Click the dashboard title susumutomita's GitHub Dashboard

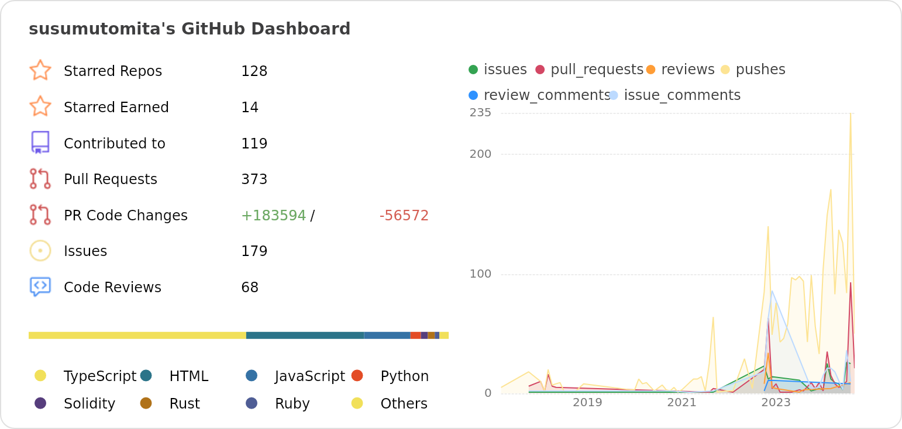point(190,29)
